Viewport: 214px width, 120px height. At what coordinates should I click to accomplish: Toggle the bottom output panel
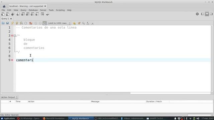pyautogui.click(x=207, y=14)
